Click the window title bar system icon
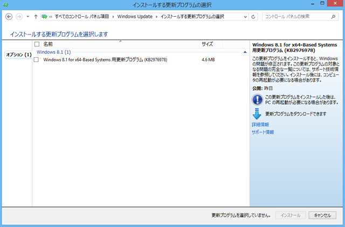345x227 pixels. [x=5, y=4]
